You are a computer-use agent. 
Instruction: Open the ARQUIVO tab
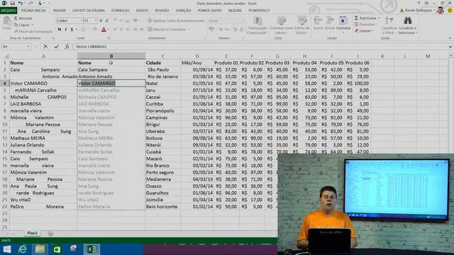click(9, 11)
